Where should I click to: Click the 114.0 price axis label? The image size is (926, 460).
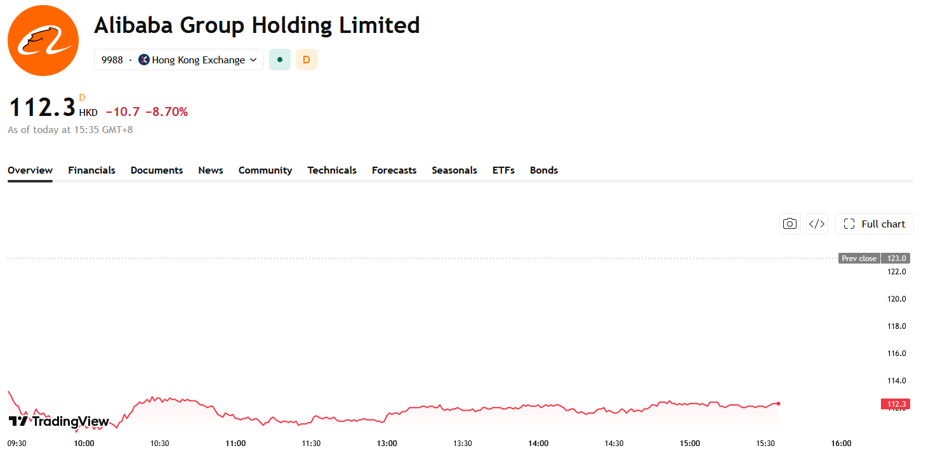[x=896, y=380]
